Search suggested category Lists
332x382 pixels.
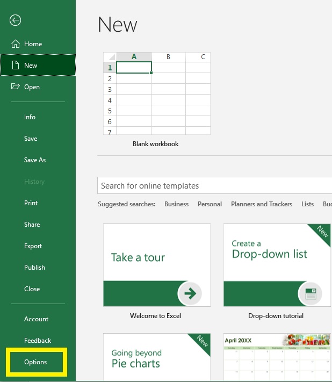pyautogui.click(x=307, y=204)
